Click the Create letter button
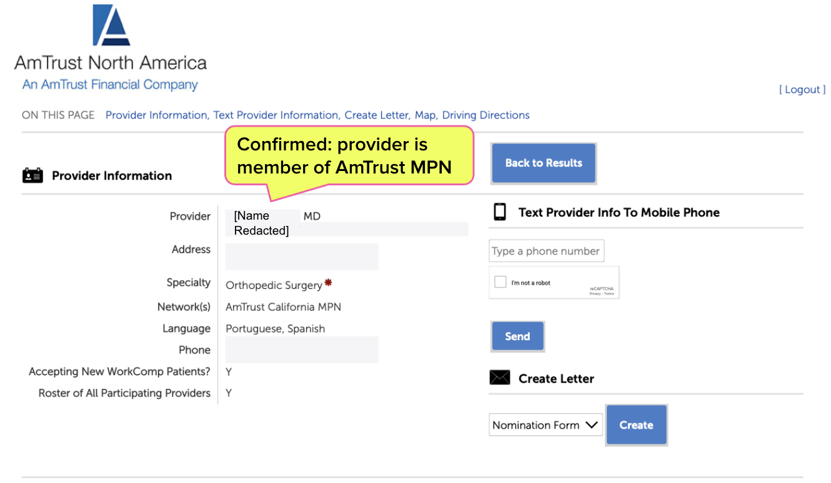The height and width of the screenshot is (483, 831). coord(636,425)
